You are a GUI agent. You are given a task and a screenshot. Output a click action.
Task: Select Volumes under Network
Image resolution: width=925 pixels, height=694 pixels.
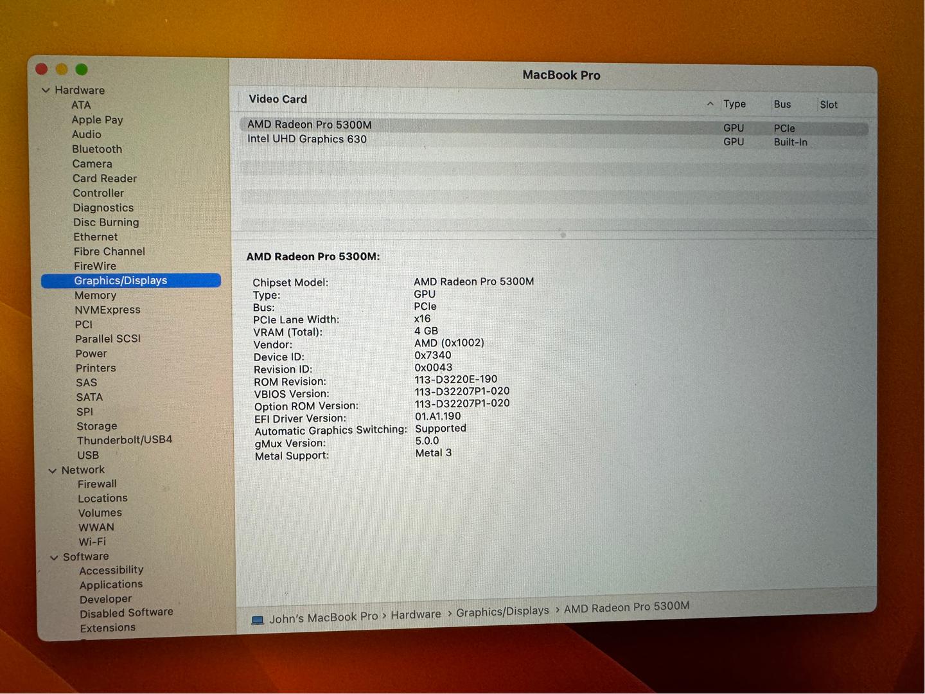tap(100, 513)
